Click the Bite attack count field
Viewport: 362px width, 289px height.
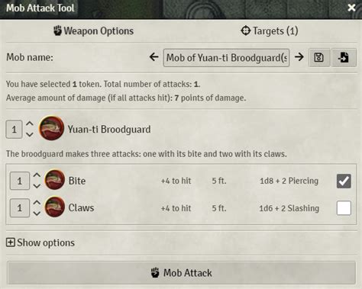(x=20, y=181)
